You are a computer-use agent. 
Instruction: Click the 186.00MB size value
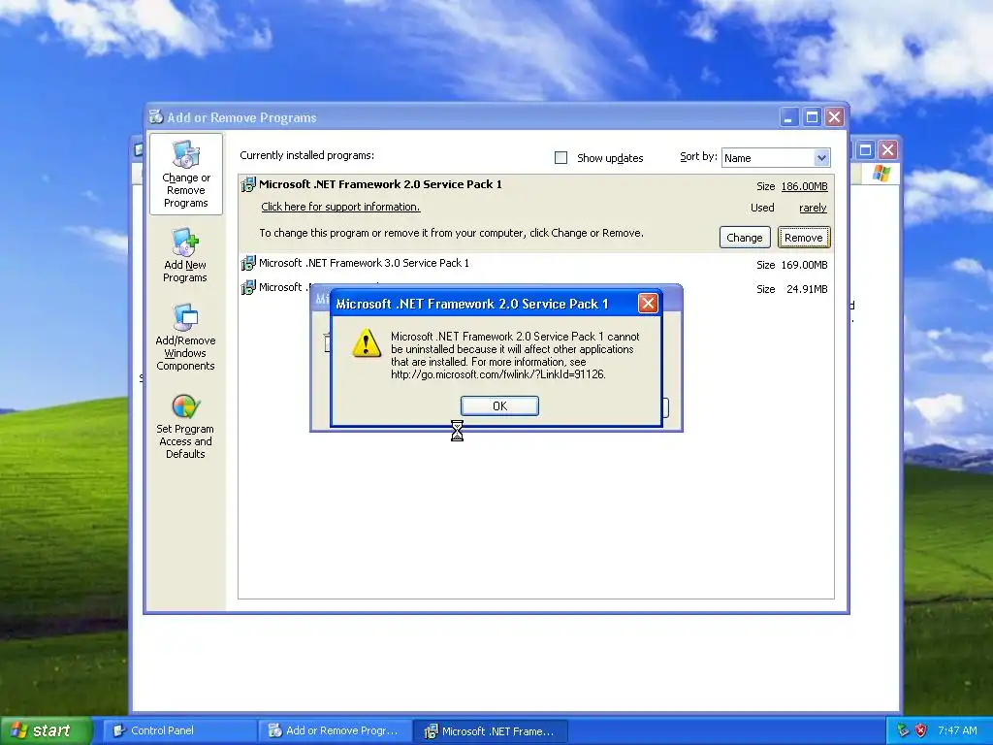(x=804, y=186)
